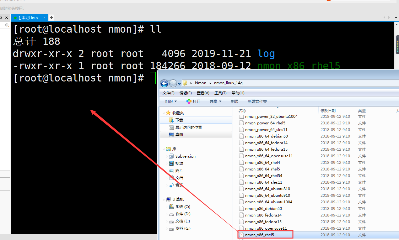The image size is (399, 240).
Task: Expand the 系统 (C:) drive node
Action: click(166, 207)
